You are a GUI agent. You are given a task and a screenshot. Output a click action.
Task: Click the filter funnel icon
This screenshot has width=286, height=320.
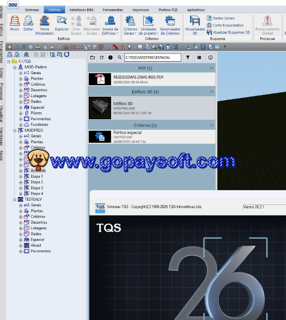[188, 58]
